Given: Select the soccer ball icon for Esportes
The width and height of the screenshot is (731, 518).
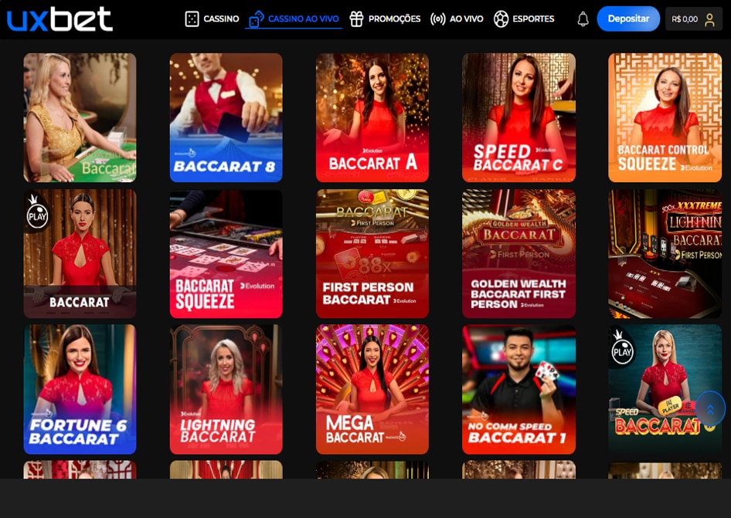Looking at the screenshot, I should pos(499,19).
